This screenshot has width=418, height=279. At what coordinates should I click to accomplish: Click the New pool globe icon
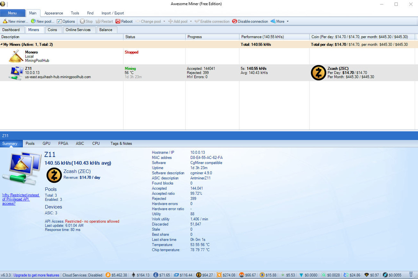point(33,21)
